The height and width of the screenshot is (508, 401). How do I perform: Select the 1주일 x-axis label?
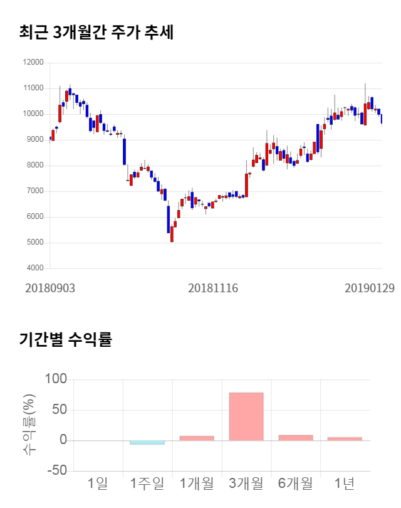tap(147, 483)
